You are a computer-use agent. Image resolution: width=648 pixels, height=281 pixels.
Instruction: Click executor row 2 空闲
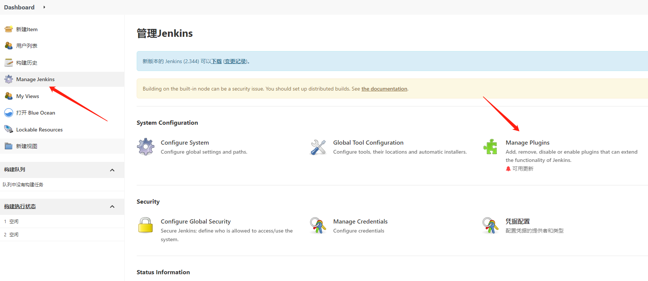click(62, 234)
